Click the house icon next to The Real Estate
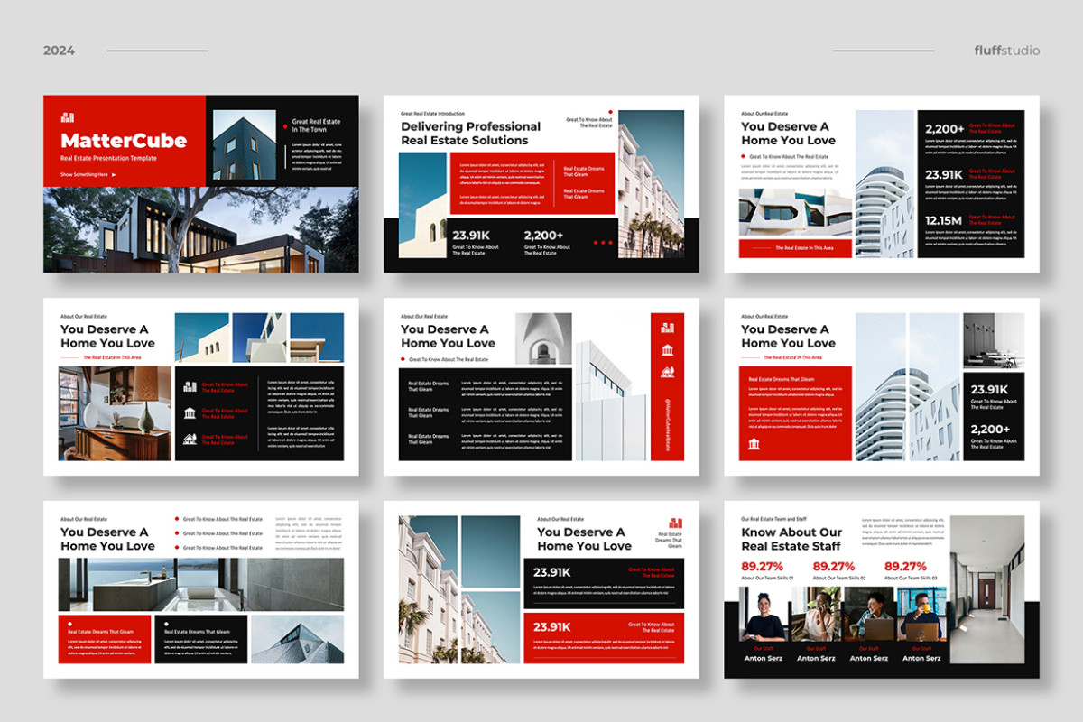This screenshot has height=722, width=1083. click(190, 439)
